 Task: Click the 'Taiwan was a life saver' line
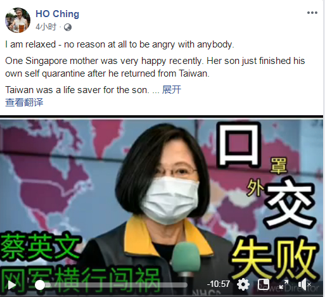click(77, 90)
